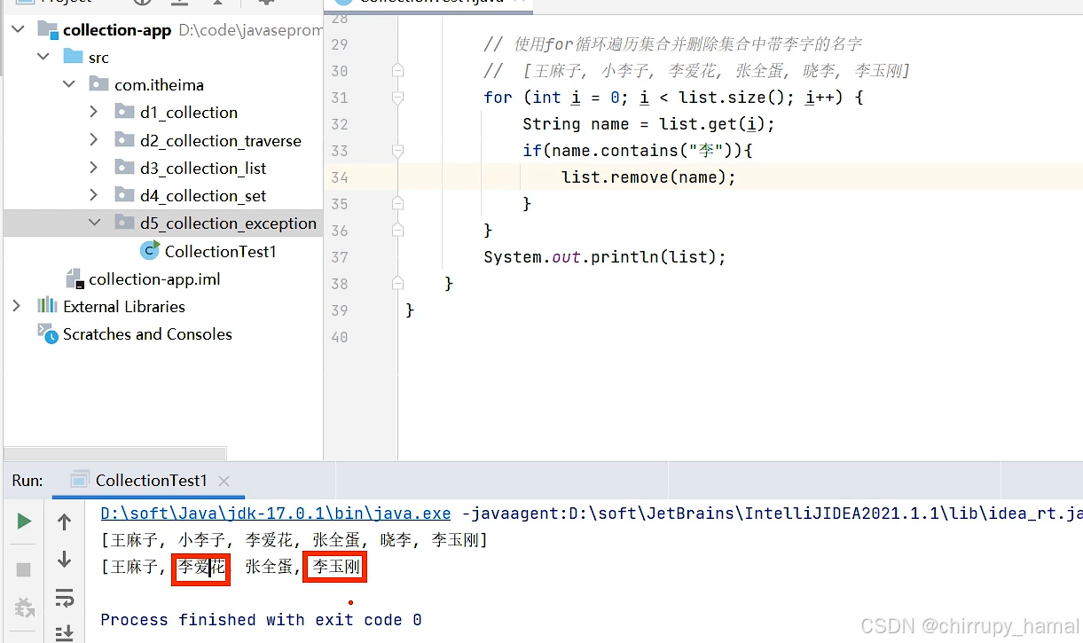Open CollectionTest1 class in project tree
Viewport: 1083px width, 643px height.
click(x=221, y=251)
